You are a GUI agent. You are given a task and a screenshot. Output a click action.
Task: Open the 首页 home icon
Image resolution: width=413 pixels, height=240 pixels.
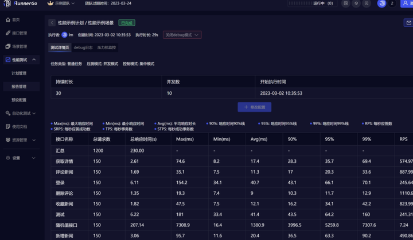tap(8, 19)
